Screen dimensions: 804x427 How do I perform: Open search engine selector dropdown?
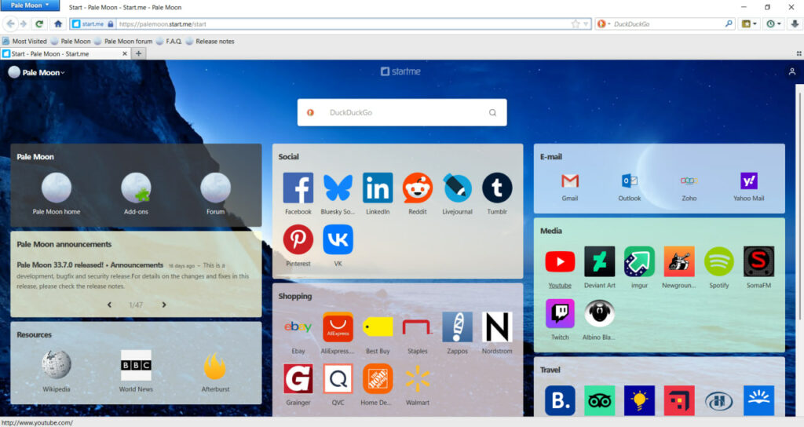pos(604,24)
